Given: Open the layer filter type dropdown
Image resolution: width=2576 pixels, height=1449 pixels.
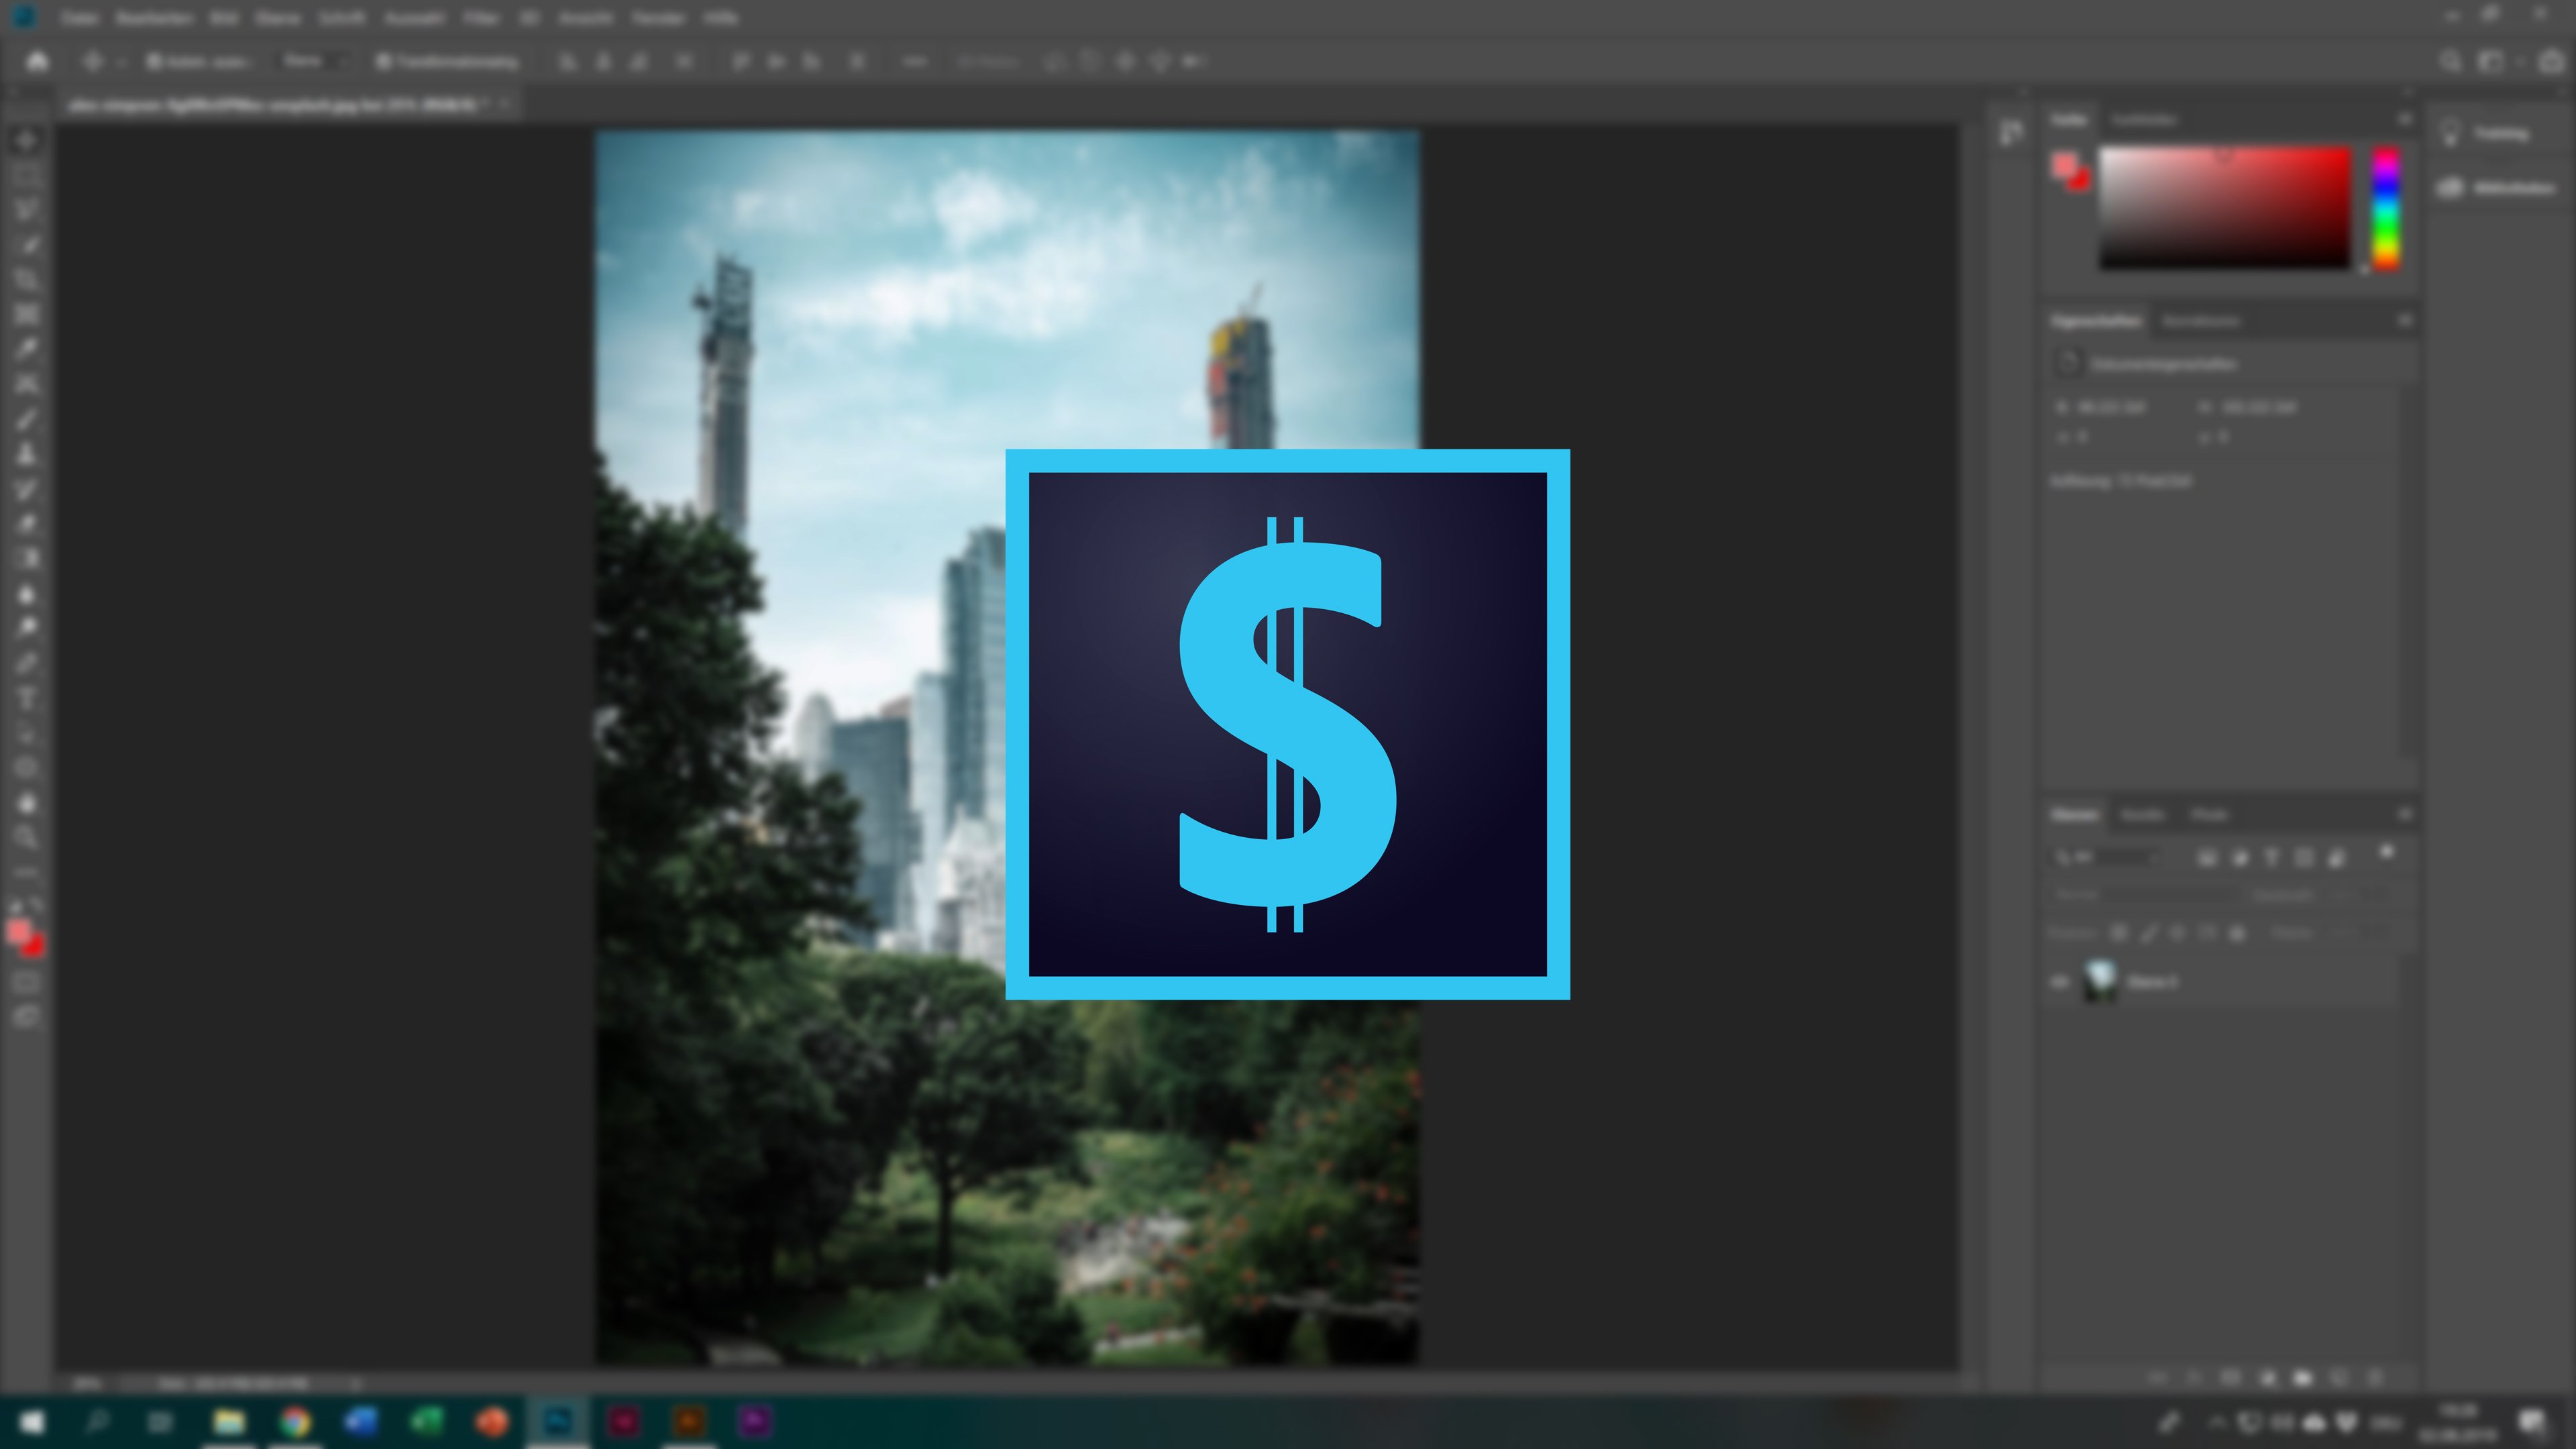Looking at the screenshot, I should tap(2108, 857).
